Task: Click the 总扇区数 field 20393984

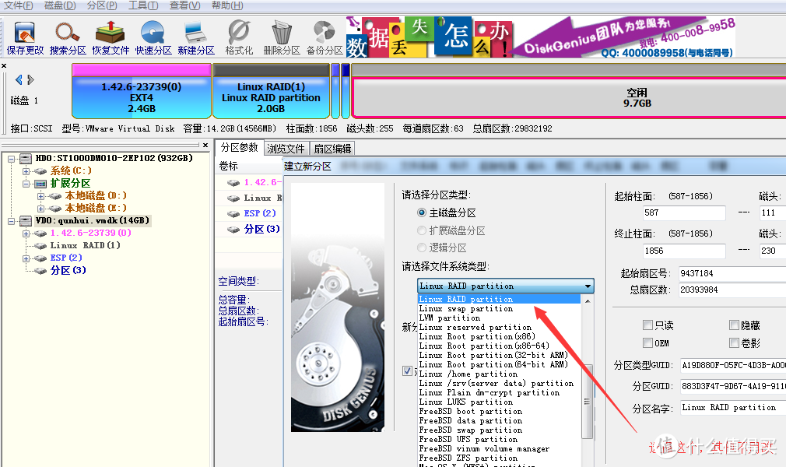Action: click(x=732, y=290)
